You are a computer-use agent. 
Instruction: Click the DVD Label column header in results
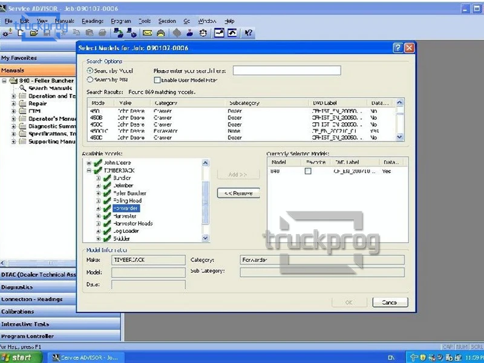(x=338, y=103)
